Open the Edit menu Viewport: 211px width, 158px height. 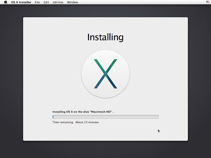pos(46,2)
